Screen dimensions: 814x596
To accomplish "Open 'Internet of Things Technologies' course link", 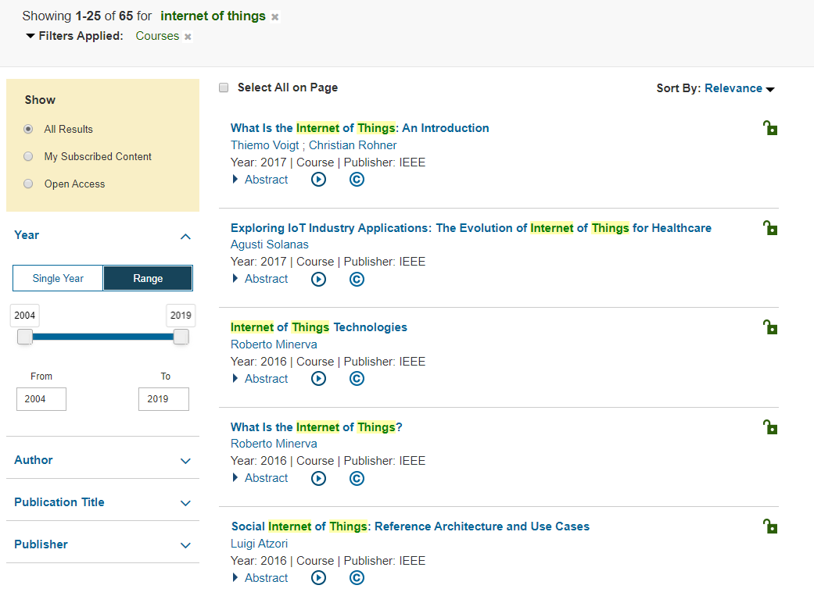I will (318, 327).
